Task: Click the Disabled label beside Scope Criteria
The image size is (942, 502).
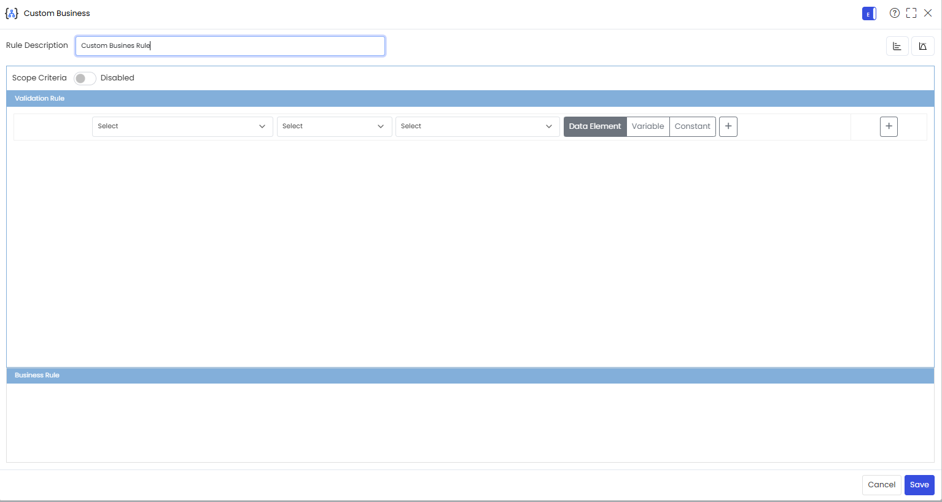Action: tap(117, 78)
